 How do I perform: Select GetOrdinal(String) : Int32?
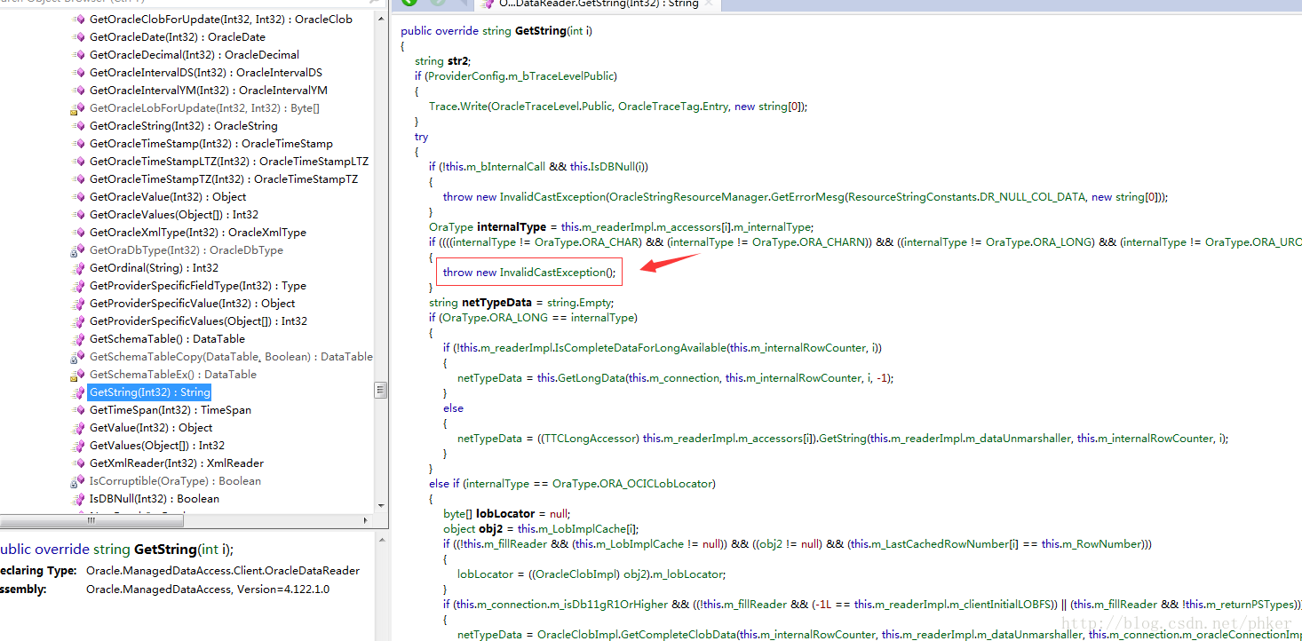(x=155, y=268)
